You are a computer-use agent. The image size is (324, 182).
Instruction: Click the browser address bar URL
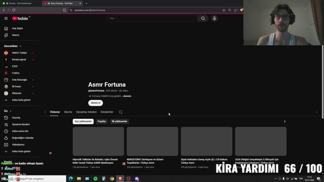[x=90, y=10]
